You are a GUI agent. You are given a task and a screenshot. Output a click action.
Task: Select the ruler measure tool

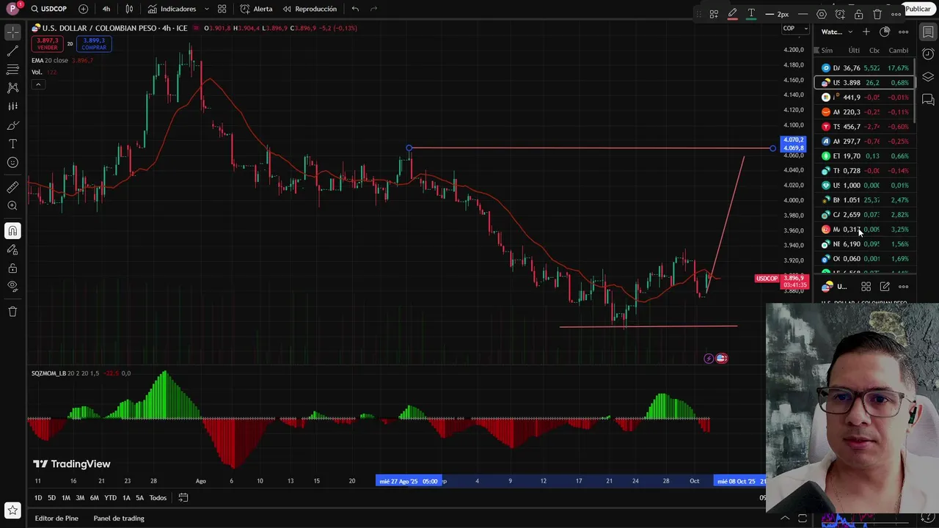12,188
